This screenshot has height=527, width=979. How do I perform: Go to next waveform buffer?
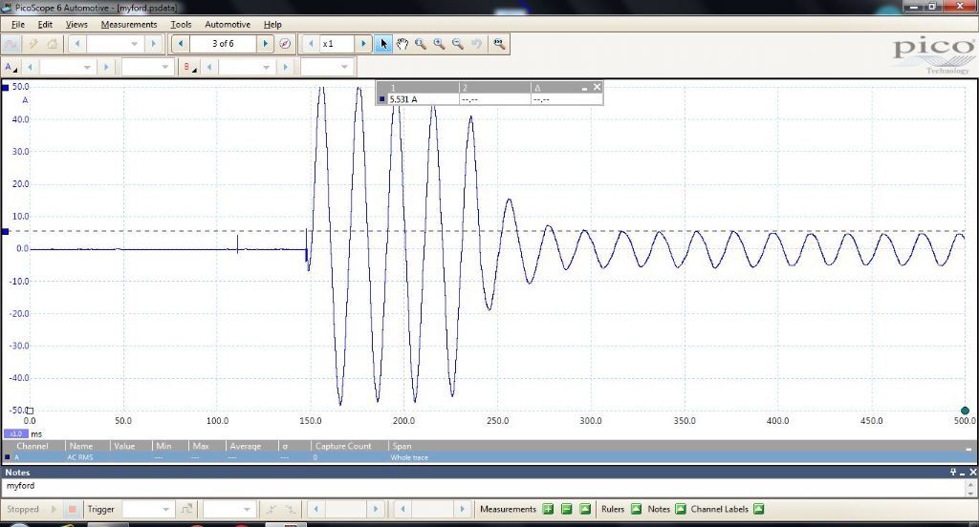[266, 44]
